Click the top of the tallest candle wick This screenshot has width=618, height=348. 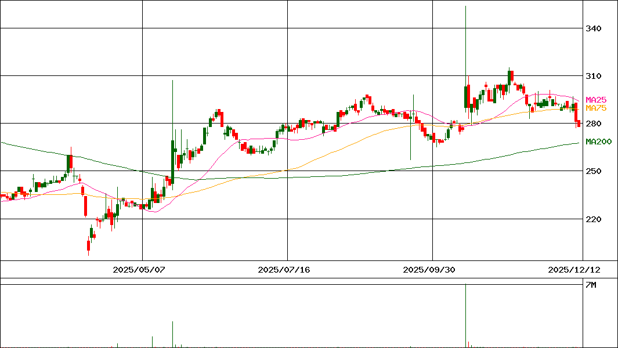(465, 6)
